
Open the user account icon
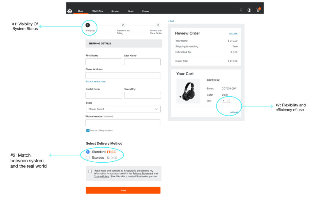(249, 10)
